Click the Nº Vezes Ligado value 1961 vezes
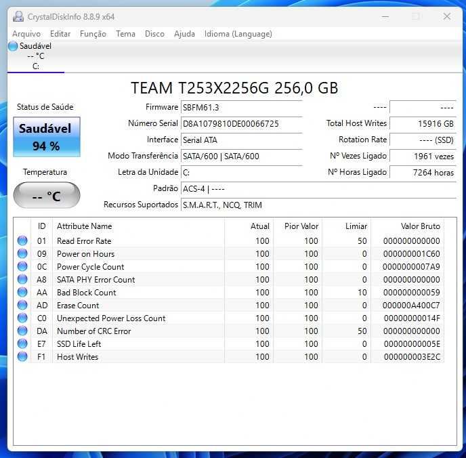The height and width of the screenshot is (458, 466). 423,157
